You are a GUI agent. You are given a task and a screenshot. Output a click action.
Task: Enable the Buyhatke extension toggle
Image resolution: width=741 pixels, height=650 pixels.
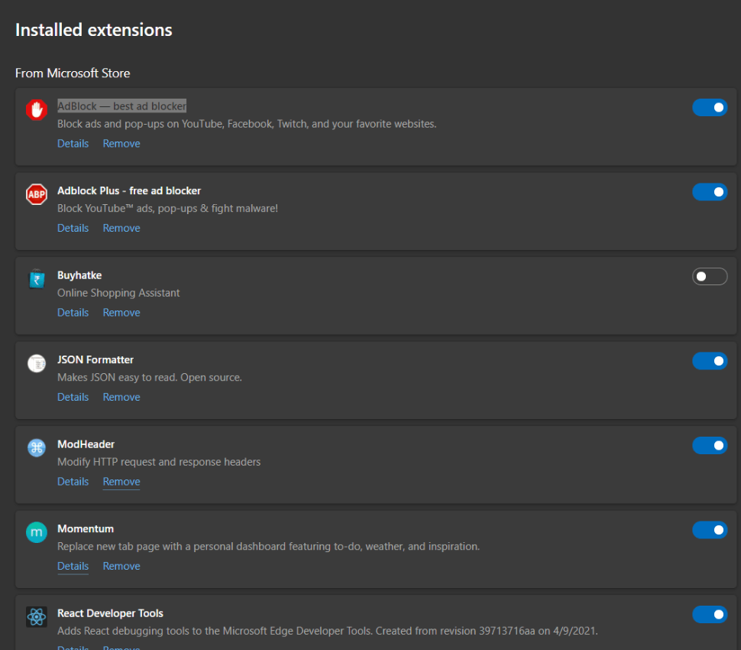(710, 277)
